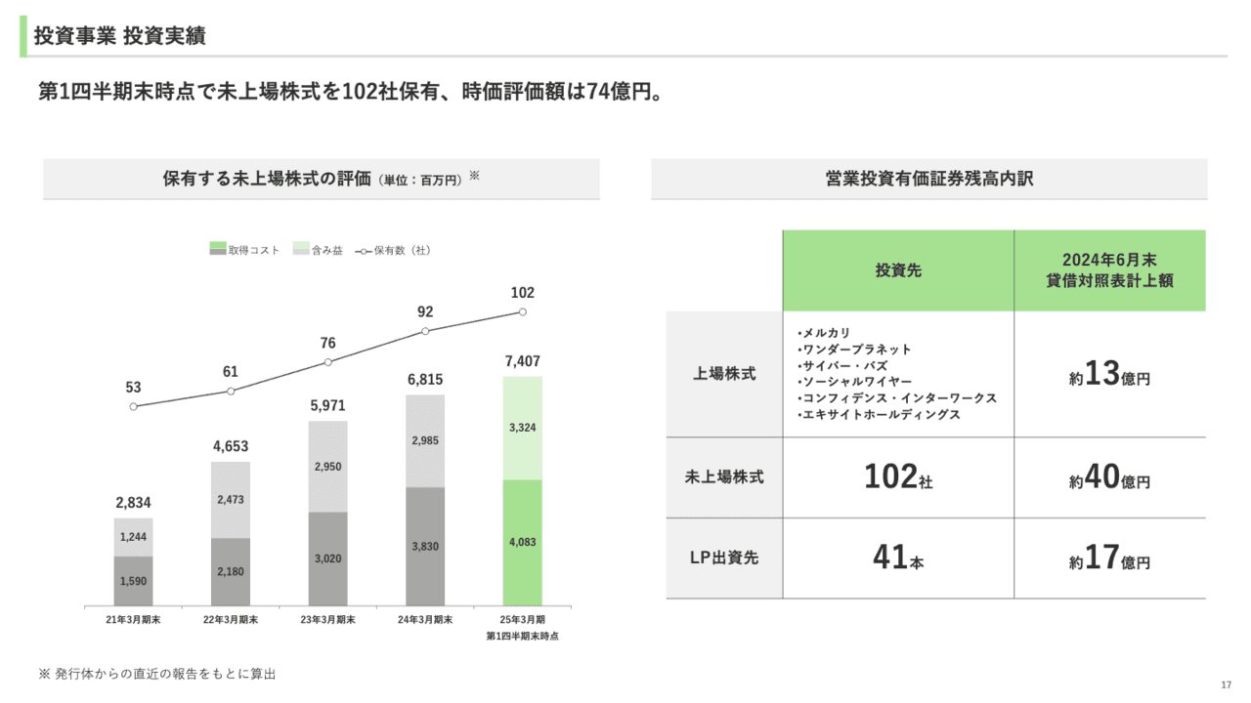Screen dimensions: 1251x703
Task: Click the page number 17
Action: pyautogui.click(x=1227, y=684)
